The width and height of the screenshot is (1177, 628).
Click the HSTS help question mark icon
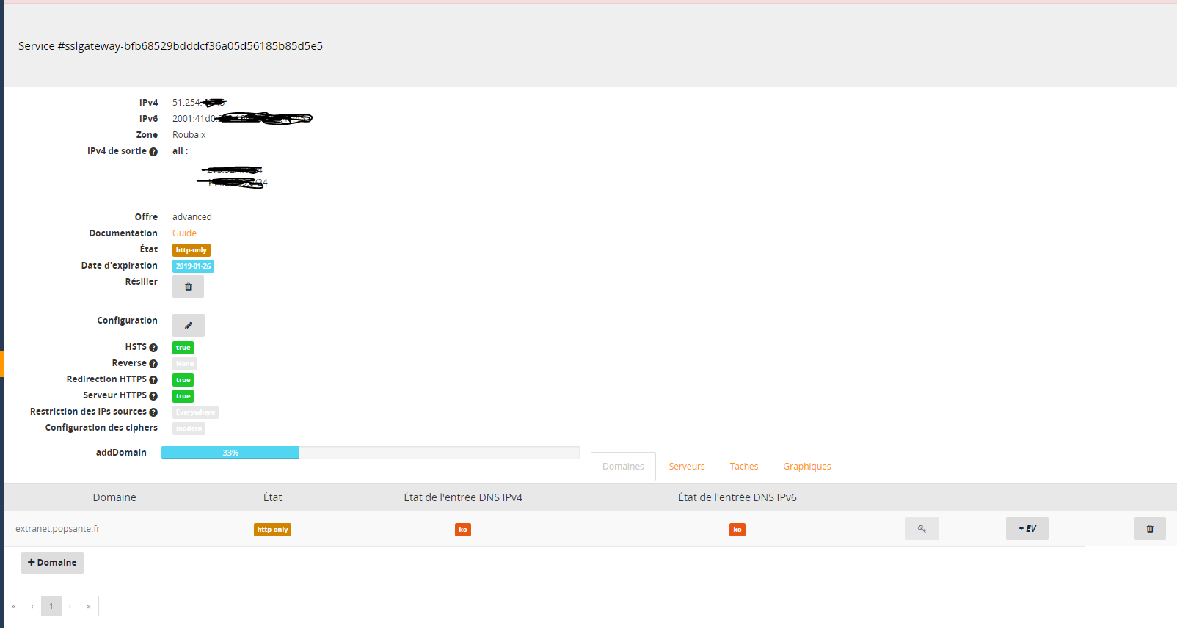pyautogui.click(x=153, y=348)
